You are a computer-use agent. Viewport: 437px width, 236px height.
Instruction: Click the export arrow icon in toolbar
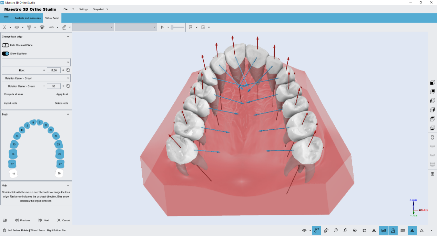click(203, 27)
